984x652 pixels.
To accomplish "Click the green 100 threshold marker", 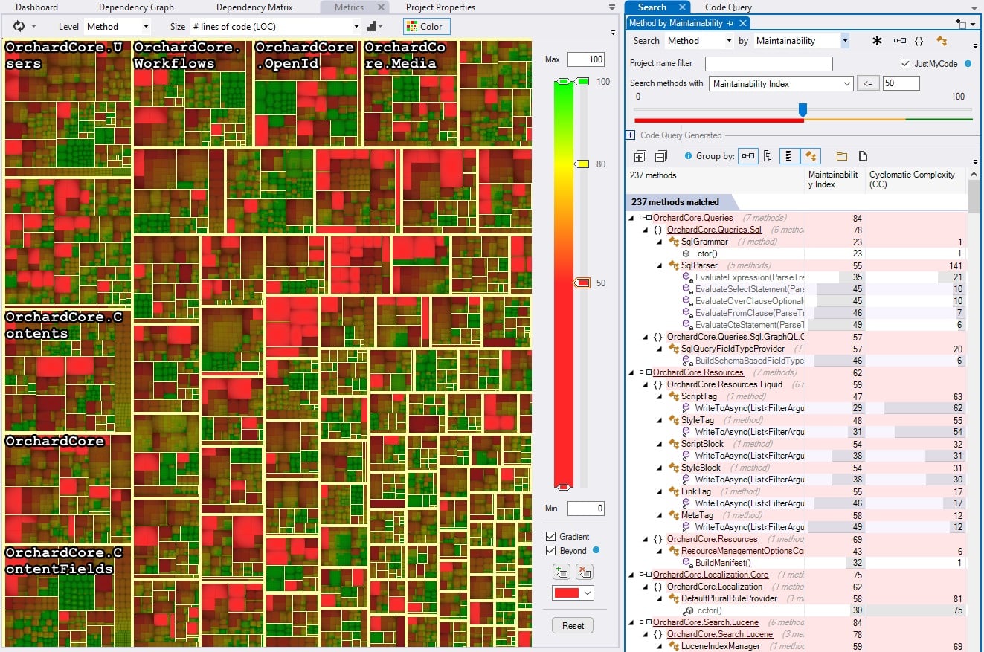I will coord(583,81).
